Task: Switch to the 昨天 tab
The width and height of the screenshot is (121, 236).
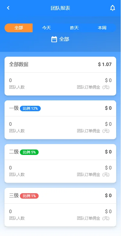Action: (74, 28)
